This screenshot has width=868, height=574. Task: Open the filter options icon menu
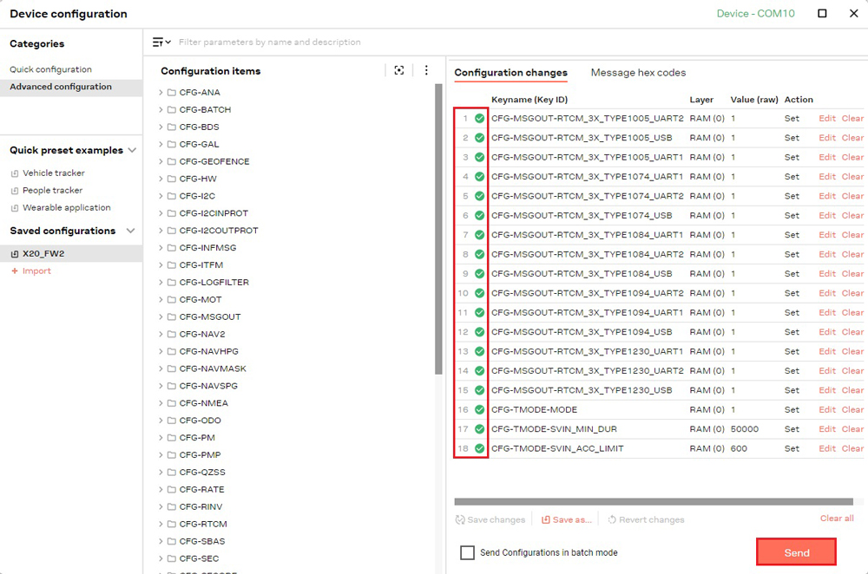(x=161, y=42)
